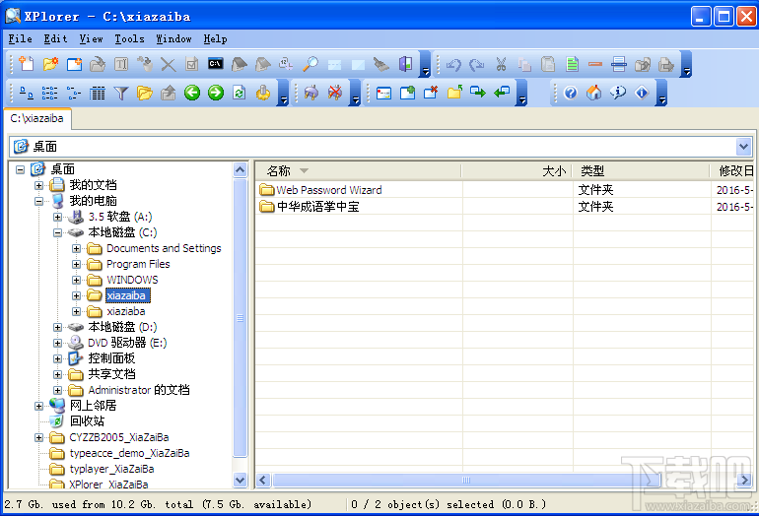759x516 pixels.
Task: Open the Tools menu
Action: [130, 38]
